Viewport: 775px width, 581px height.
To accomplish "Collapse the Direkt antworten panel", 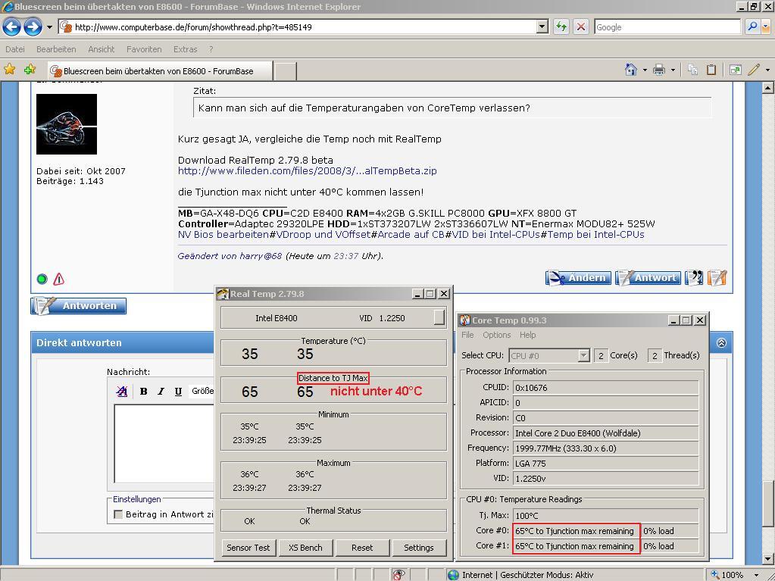I will (x=721, y=342).
